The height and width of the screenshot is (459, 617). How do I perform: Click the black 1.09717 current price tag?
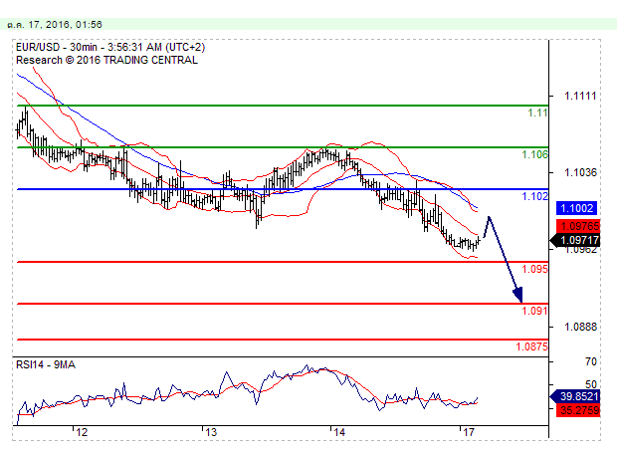pyautogui.click(x=576, y=240)
